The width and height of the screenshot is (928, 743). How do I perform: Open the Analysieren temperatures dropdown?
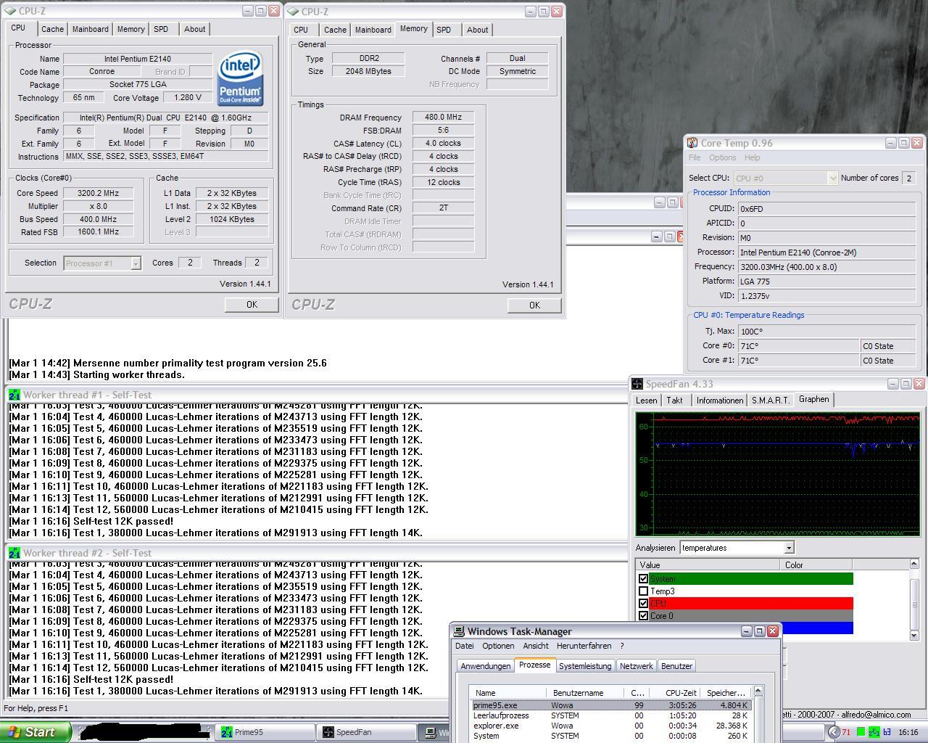pyautogui.click(x=789, y=548)
